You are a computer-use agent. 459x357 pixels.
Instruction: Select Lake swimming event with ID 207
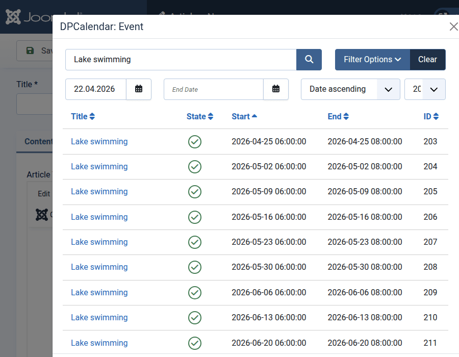pos(99,242)
